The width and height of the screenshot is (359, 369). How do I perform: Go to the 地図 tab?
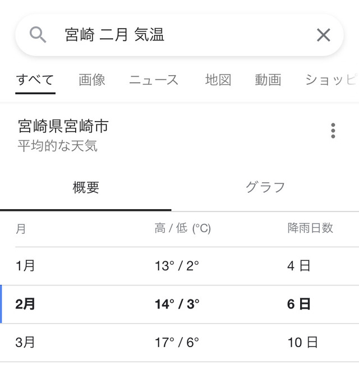(x=218, y=80)
